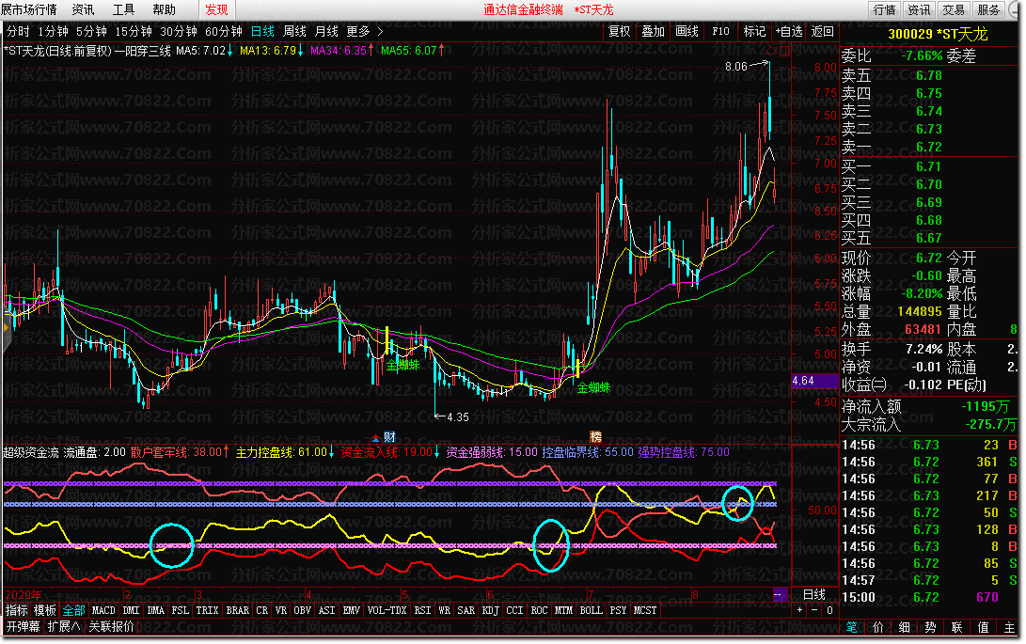Open the 画线 drawing tools
The width and height of the screenshot is (1026, 644).
687,31
